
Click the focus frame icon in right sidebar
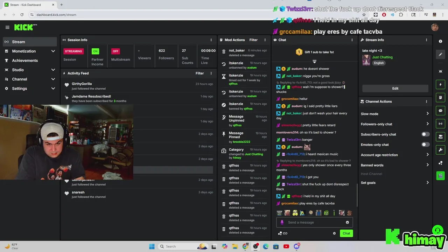(x=440, y=71)
